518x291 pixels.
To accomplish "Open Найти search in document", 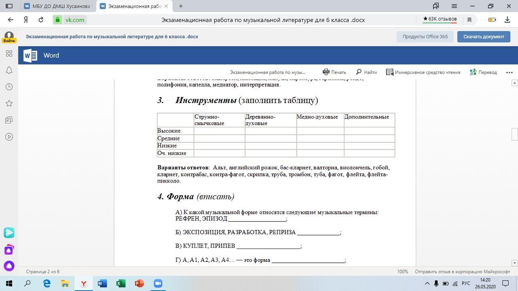I will 366,72.
